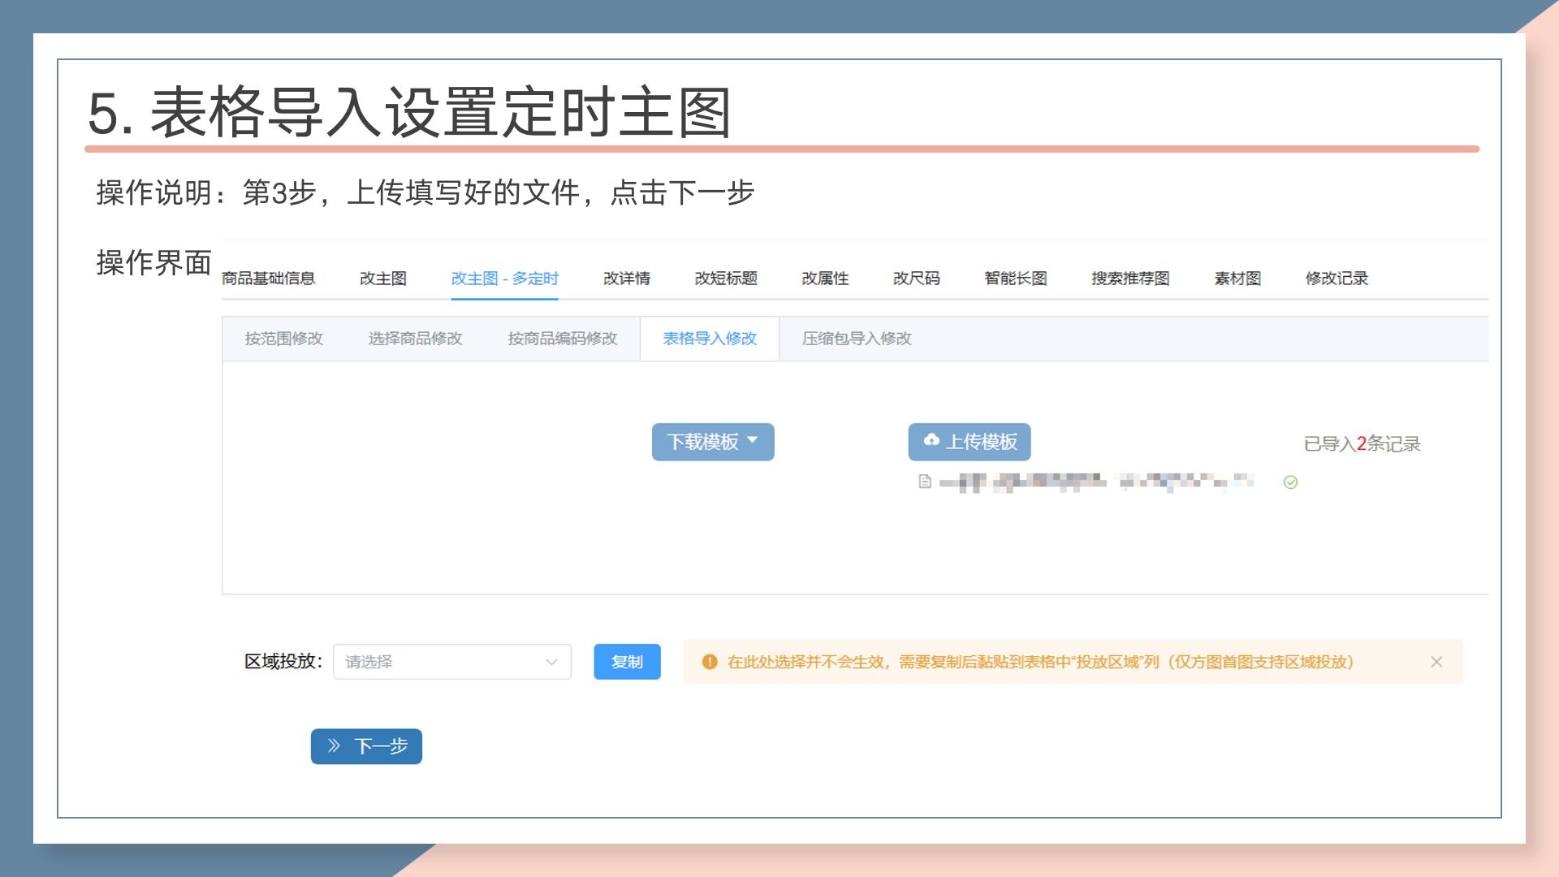Click the 下一步 button
1559x877 pixels.
[366, 745]
